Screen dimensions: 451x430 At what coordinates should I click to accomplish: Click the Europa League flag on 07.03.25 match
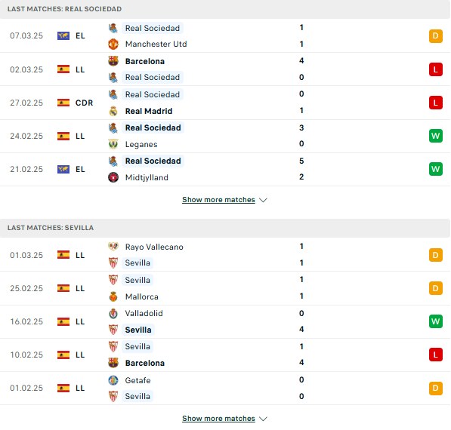(63, 36)
